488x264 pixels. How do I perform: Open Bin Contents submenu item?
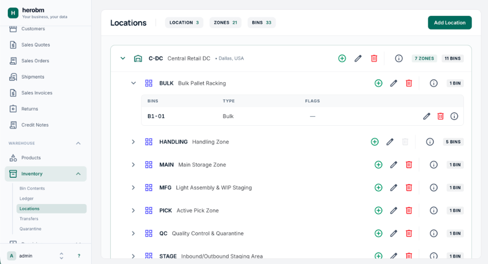[32, 188]
